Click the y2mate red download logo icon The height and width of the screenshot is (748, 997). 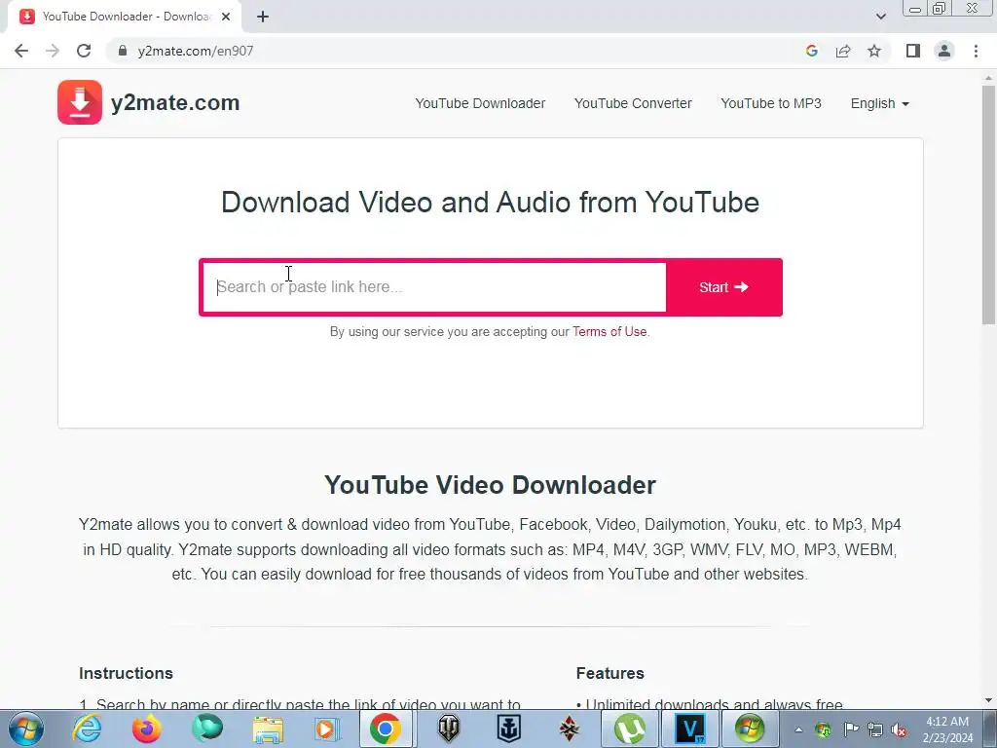click(80, 101)
